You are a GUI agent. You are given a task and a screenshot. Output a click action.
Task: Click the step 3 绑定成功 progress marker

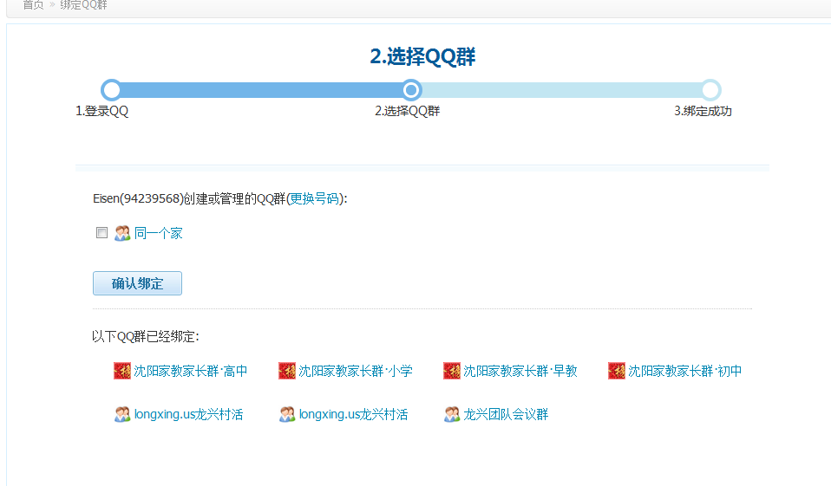(x=710, y=90)
